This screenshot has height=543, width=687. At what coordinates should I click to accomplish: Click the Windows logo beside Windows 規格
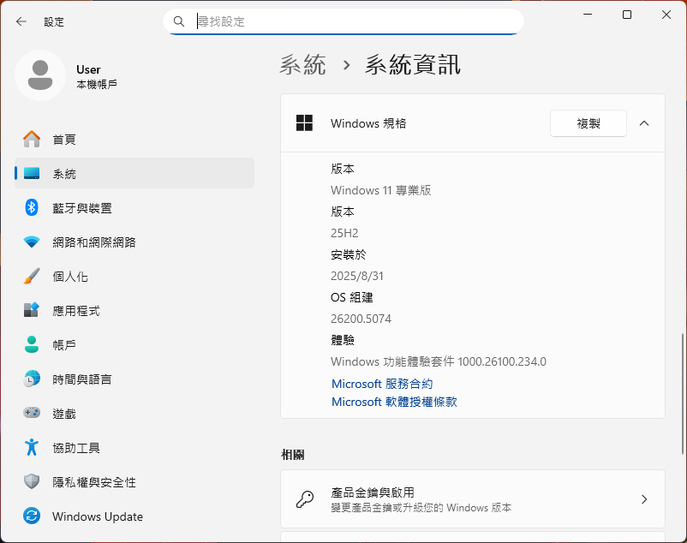(x=304, y=123)
